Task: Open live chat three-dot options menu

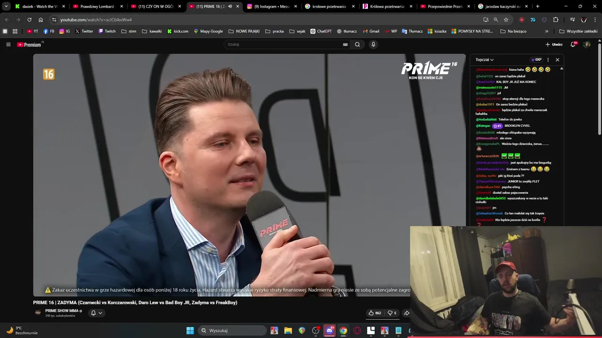Action: [548, 60]
